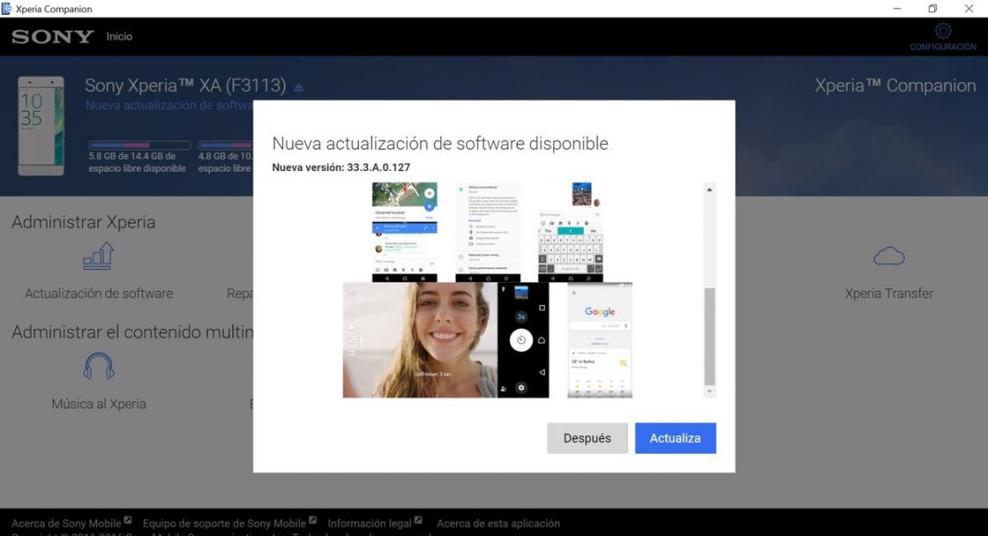Image resolution: width=988 pixels, height=536 pixels.
Task: Open the Acerca de esta aplicación link
Action: (x=498, y=523)
